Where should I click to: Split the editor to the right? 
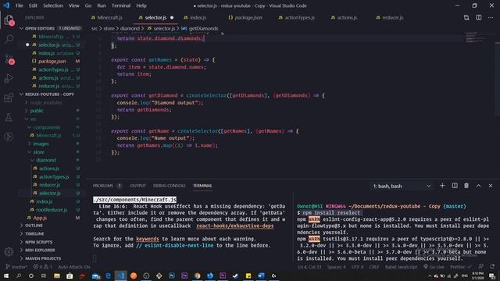coord(479,18)
